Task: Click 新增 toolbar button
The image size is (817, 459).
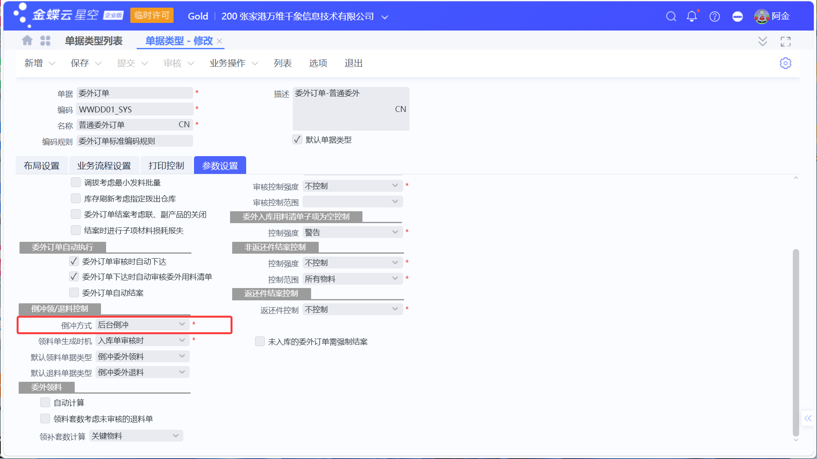Action: click(34, 63)
